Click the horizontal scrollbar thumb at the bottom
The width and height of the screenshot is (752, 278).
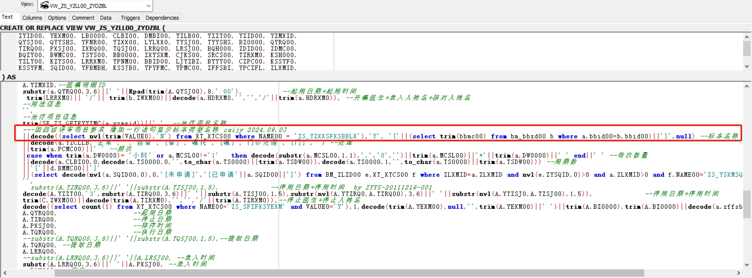[349, 273]
